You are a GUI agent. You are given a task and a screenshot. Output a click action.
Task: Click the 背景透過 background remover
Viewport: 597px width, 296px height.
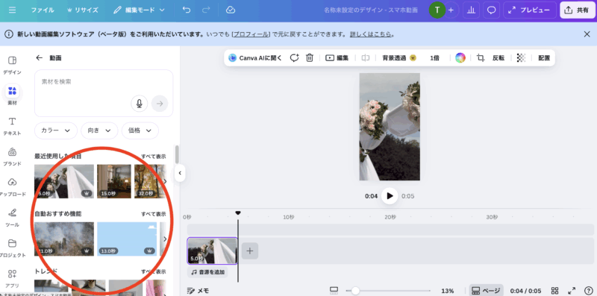click(x=399, y=58)
